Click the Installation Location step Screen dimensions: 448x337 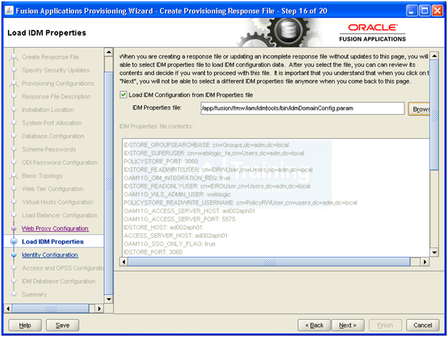pos(48,110)
